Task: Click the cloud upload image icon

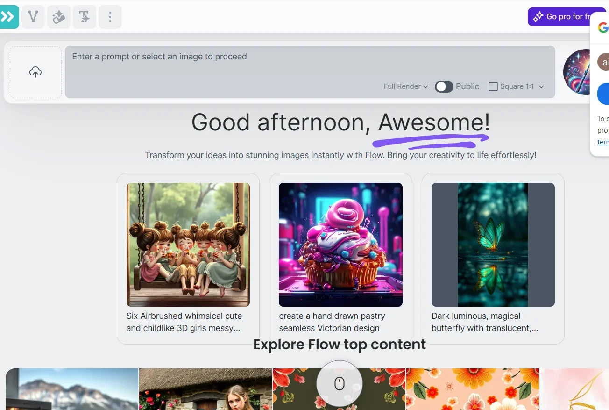Action: coord(35,72)
